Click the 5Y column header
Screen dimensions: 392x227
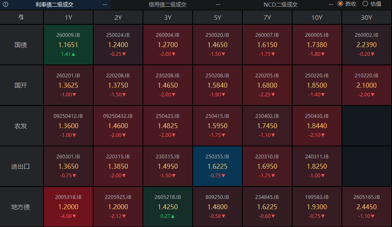click(218, 17)
